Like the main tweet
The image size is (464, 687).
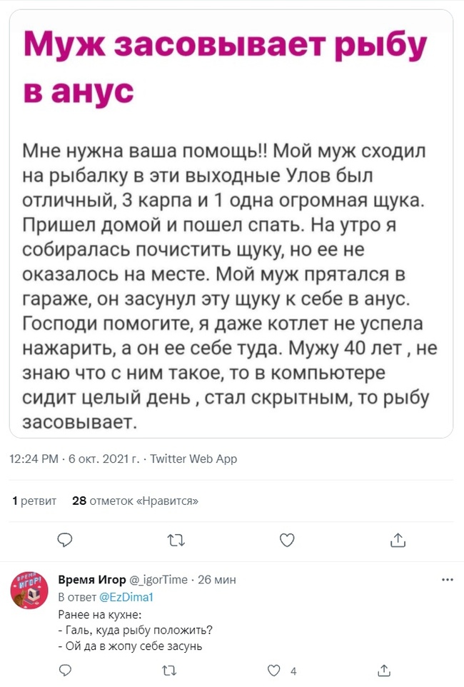[287, 539]
